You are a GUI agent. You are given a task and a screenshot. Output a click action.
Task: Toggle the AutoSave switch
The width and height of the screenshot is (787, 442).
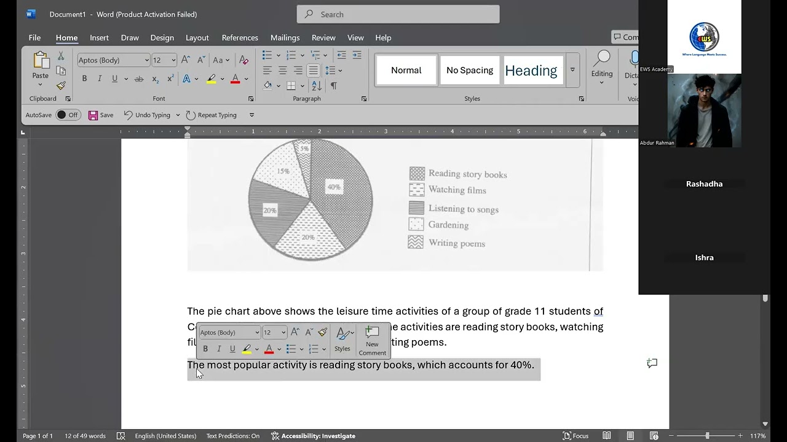point(68,115)
